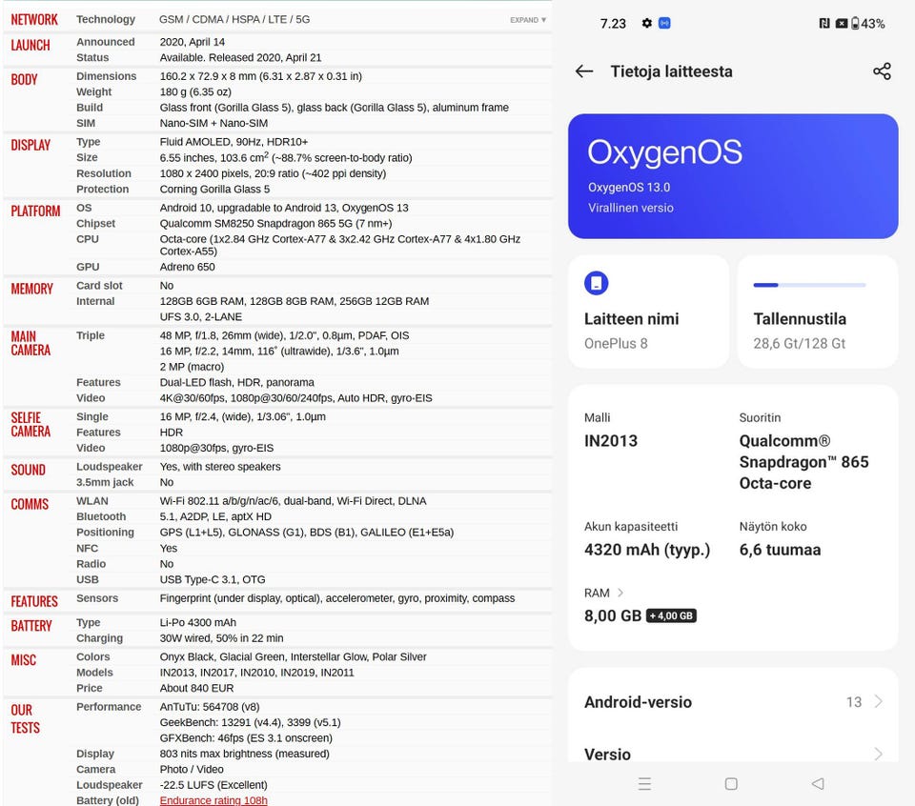Tap the square home navigation button
915x806 pixels.
coord(731,784)
